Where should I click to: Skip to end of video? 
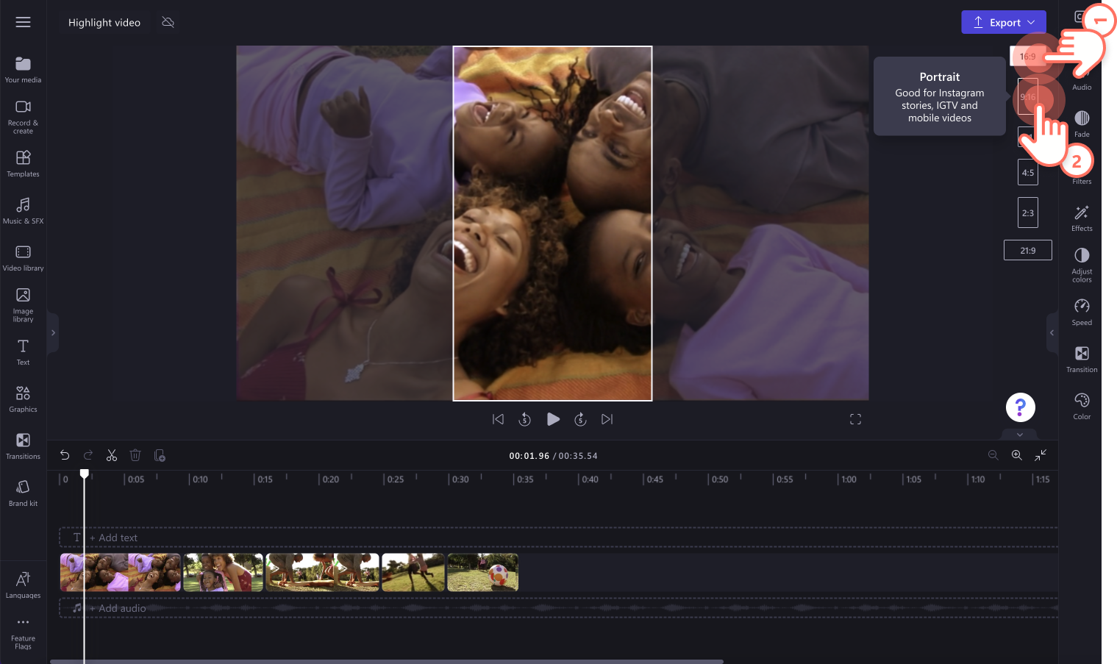coord(607,419)
